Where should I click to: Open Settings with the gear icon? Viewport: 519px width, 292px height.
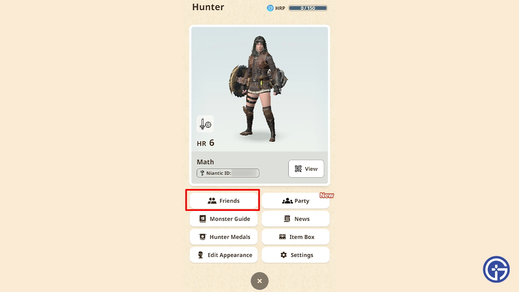tap(296, 255)
